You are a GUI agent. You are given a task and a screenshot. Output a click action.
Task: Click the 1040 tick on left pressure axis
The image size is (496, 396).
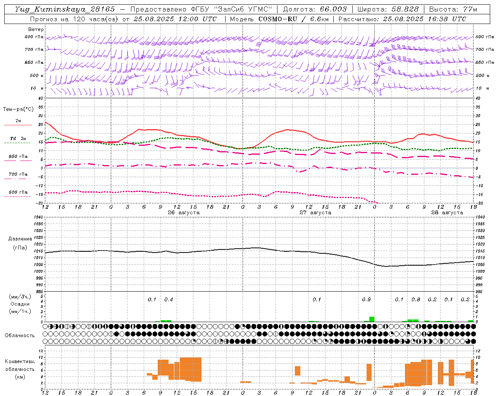tap(39, 217)
